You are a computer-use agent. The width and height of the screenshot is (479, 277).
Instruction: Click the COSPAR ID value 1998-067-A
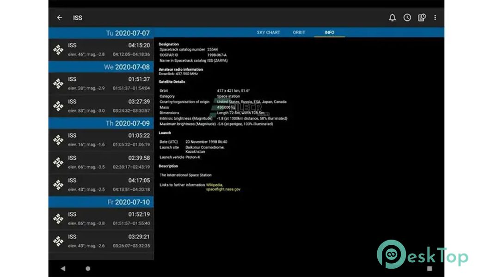[x=217, y=55]
